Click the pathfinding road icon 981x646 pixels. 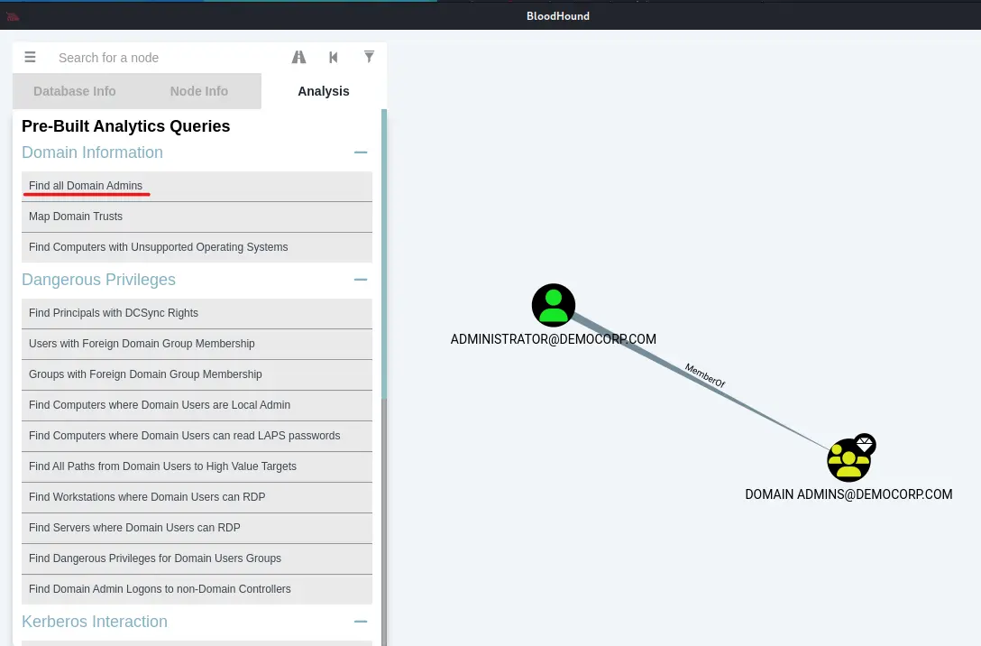[298, 57]
